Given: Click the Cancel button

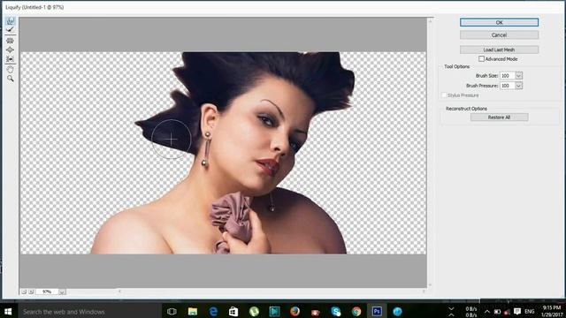Looking at the screenshot, I should pos(499,35).
